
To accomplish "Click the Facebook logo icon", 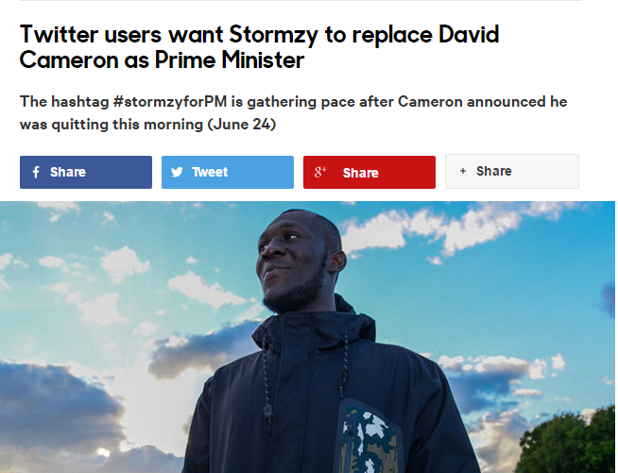I will coord(36,172).
